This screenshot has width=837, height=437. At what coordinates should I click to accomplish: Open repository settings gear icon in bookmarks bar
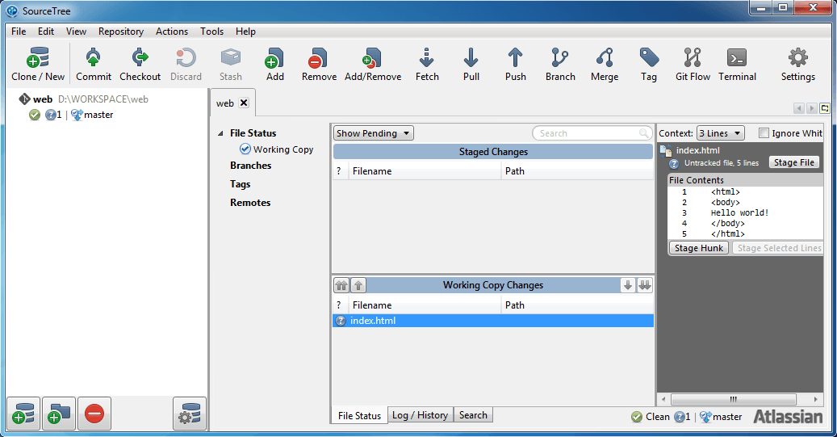click(x=190, y=414)
